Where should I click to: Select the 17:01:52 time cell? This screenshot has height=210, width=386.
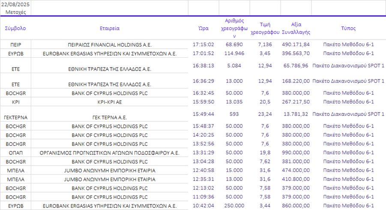pyautogui.click(x=203, y=53)
